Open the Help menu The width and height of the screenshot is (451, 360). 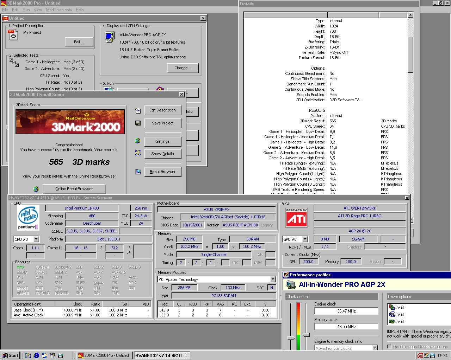[x=80, y=10]
